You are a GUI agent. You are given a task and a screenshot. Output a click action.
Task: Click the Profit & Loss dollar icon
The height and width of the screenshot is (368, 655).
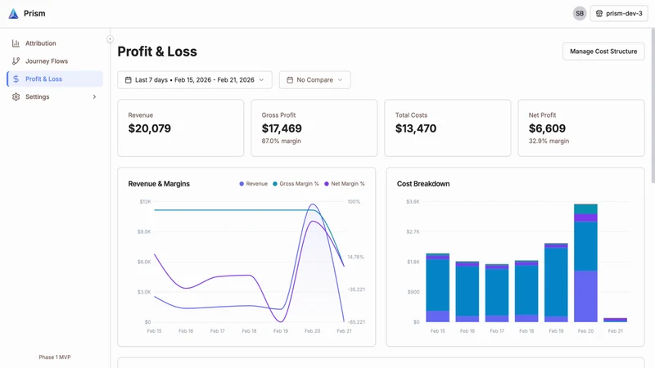tap(16, 79)
